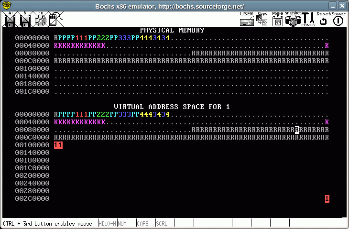Click the floppy A: drive icon
The width and height of the screenshot is (349, 229).
pyautogui.click(x=10, y=20)
